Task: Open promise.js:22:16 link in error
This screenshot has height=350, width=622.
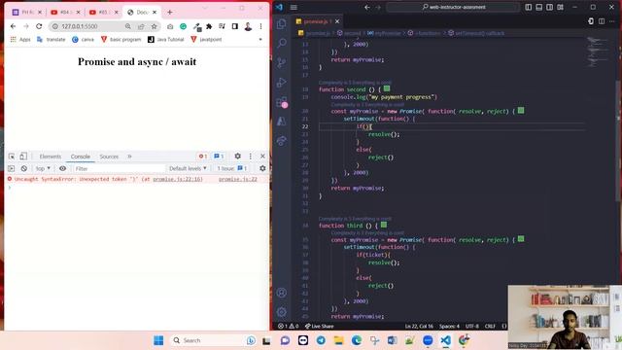Action: pyautogui.click(x=178, y=179)
